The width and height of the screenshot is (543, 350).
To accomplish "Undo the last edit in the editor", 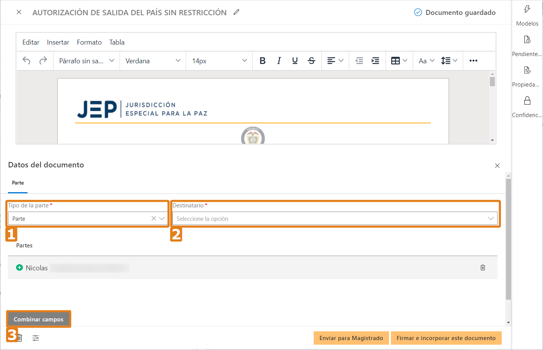I will pyautogui.click(x=26, y=61).
